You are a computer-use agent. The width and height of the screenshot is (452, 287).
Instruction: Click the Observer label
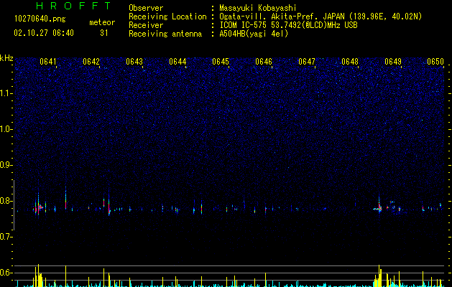tap(146, 8)
